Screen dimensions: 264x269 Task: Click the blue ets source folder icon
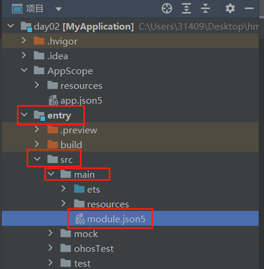click(x=79, y=188)
